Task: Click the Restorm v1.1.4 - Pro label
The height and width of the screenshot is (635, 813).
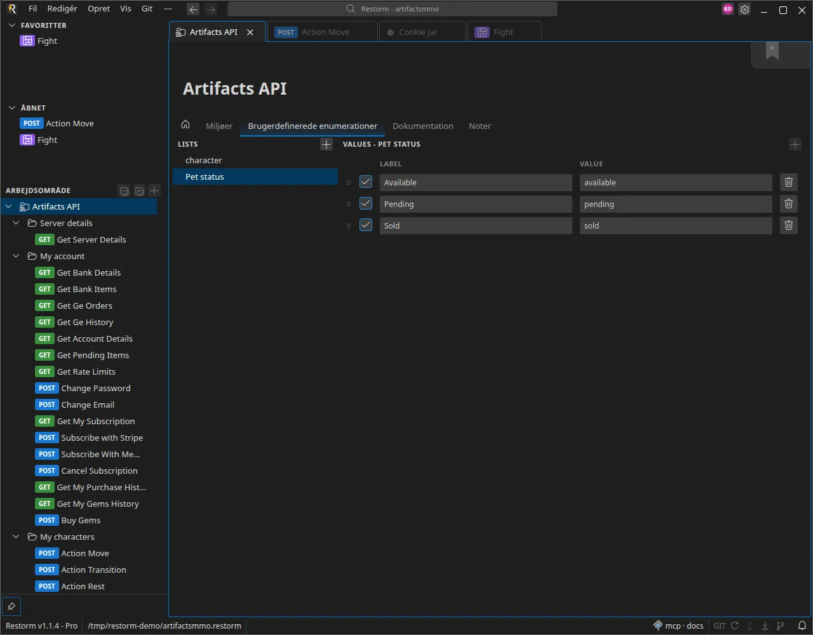Action: 41,625
